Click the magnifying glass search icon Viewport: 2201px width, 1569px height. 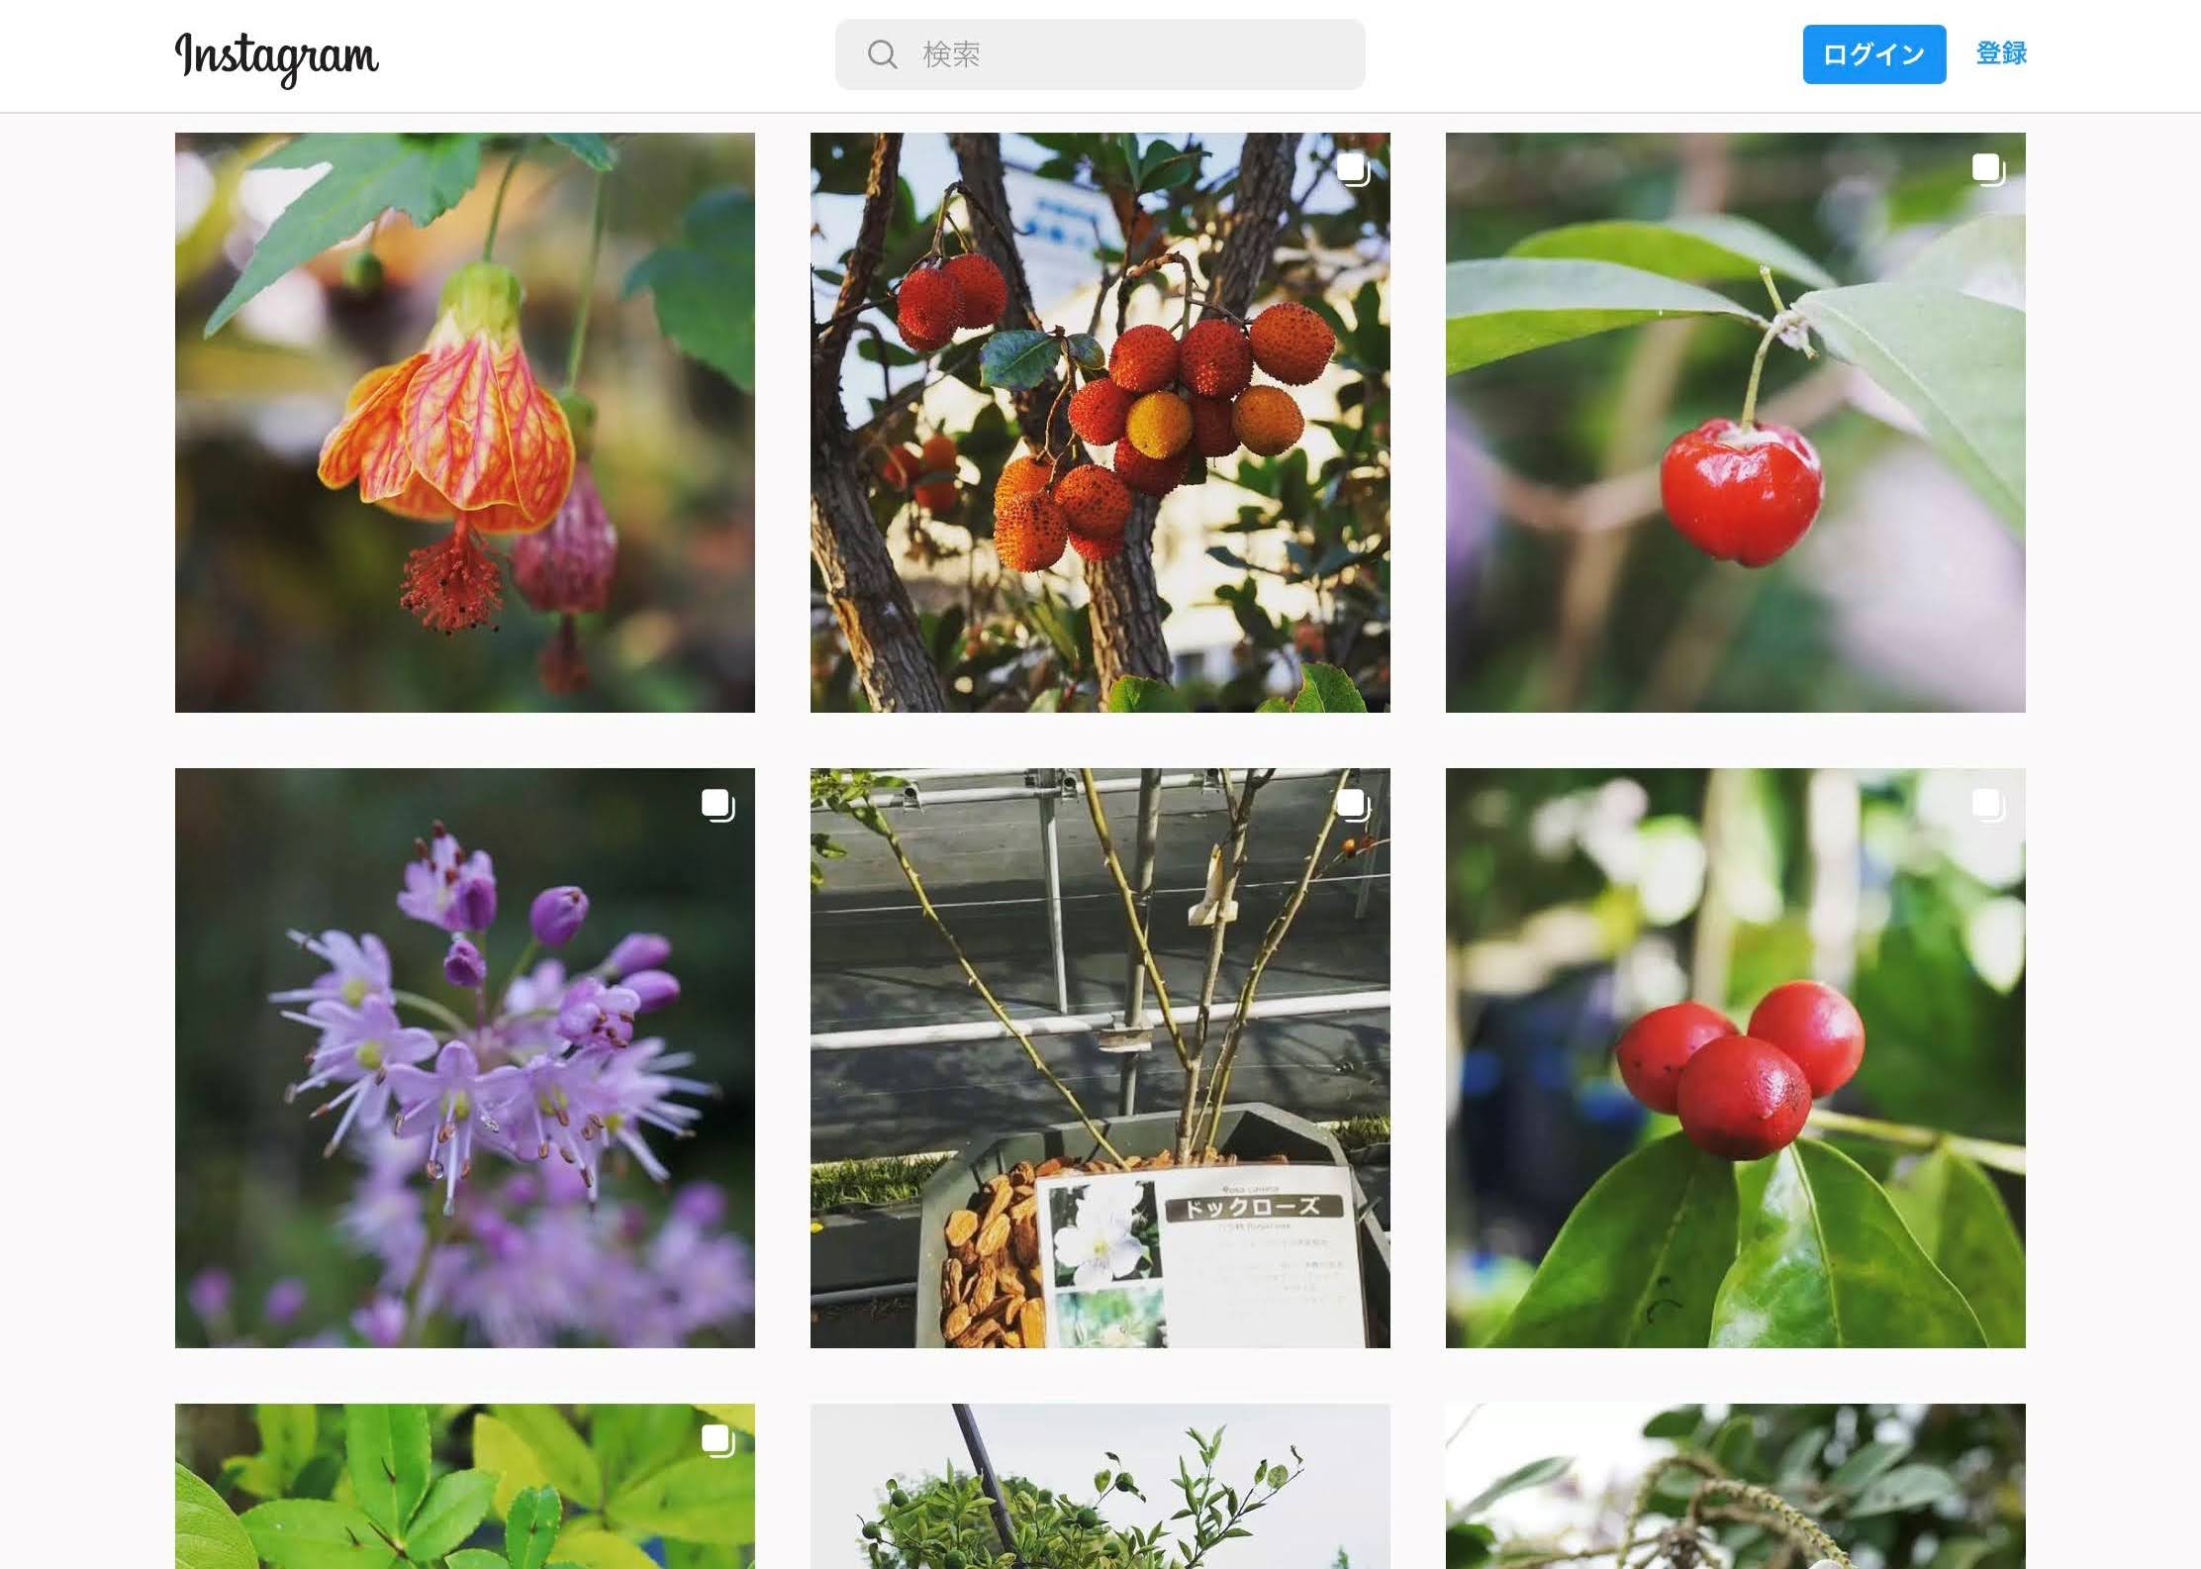pos(882,54)
